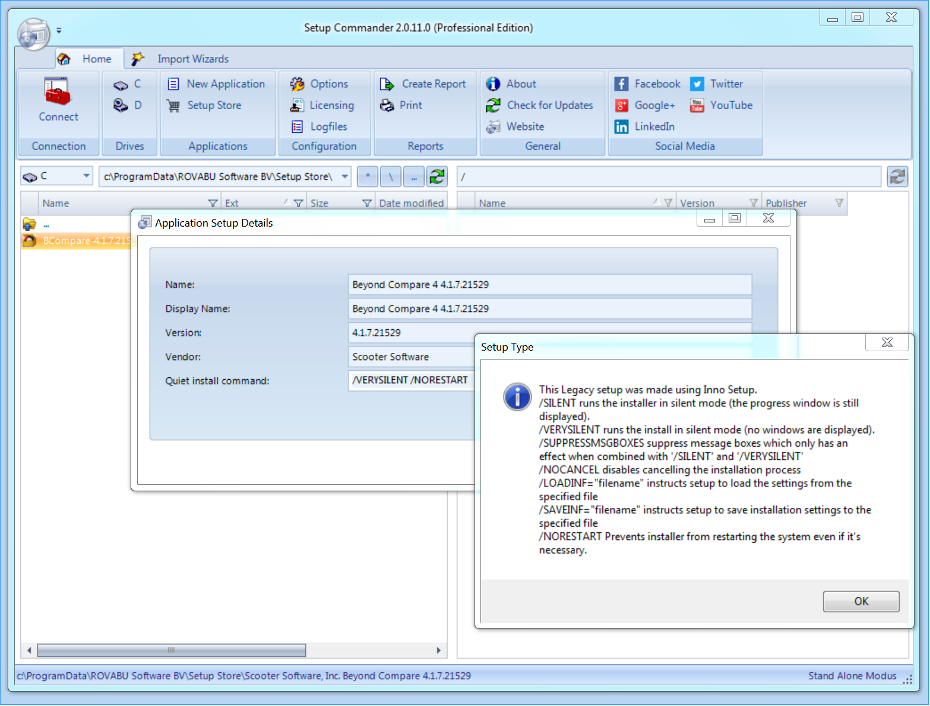
Task: Filter the Publisher column
Action: [839, 203]
